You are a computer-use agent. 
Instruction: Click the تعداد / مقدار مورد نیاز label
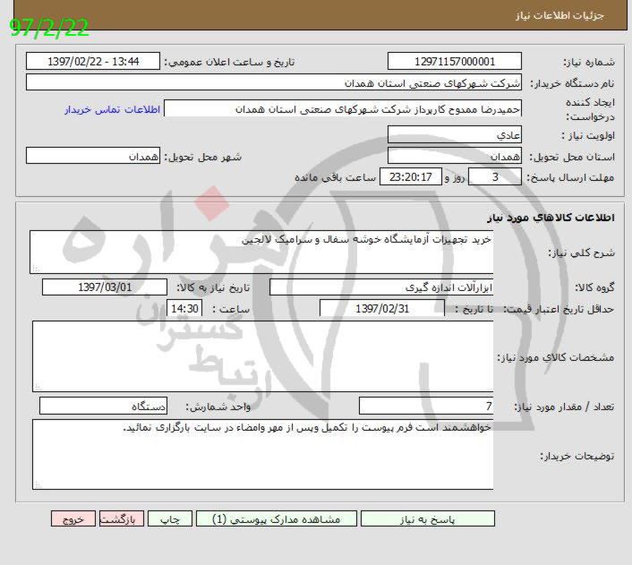pyautogui.click(x=564, y=407)
